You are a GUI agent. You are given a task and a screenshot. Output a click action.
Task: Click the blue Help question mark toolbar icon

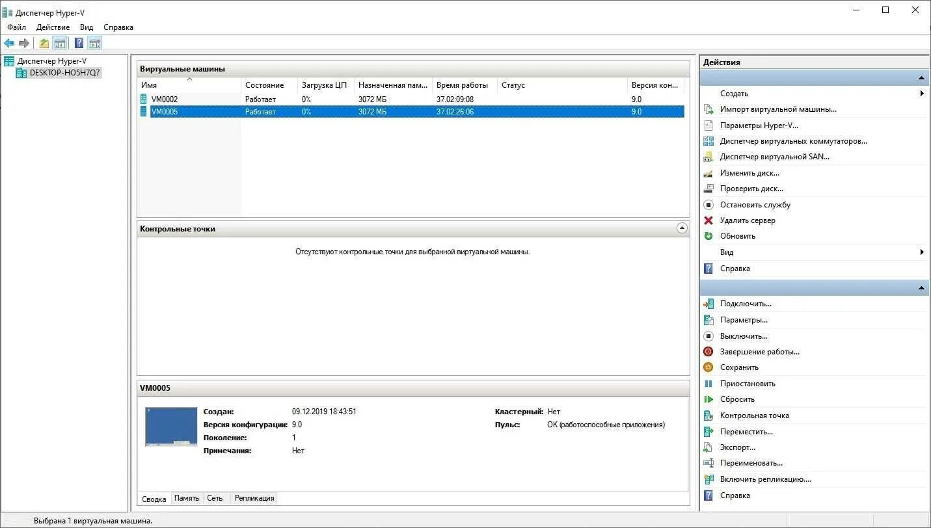(x=79, y=44)
